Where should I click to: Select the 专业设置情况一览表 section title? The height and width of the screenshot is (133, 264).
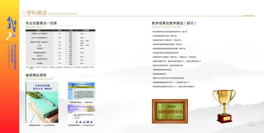(41, 23)
